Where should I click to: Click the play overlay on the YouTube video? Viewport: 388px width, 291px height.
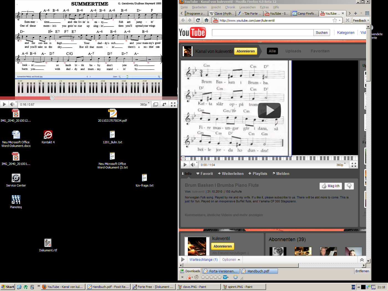pos(269,110)
